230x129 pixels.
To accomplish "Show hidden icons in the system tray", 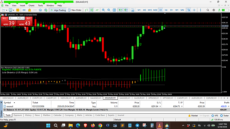I will (x=183, y=125).
